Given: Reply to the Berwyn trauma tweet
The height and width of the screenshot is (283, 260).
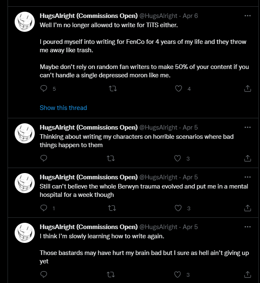Looking at the screenshot, I should 44,208.
